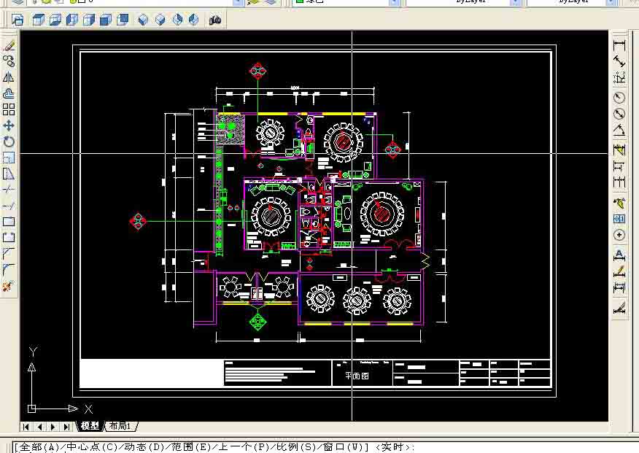The height and width of the screenshot is (453, 639).
Task: Select the Dimension Edit tool
Action: pos(619,255)
